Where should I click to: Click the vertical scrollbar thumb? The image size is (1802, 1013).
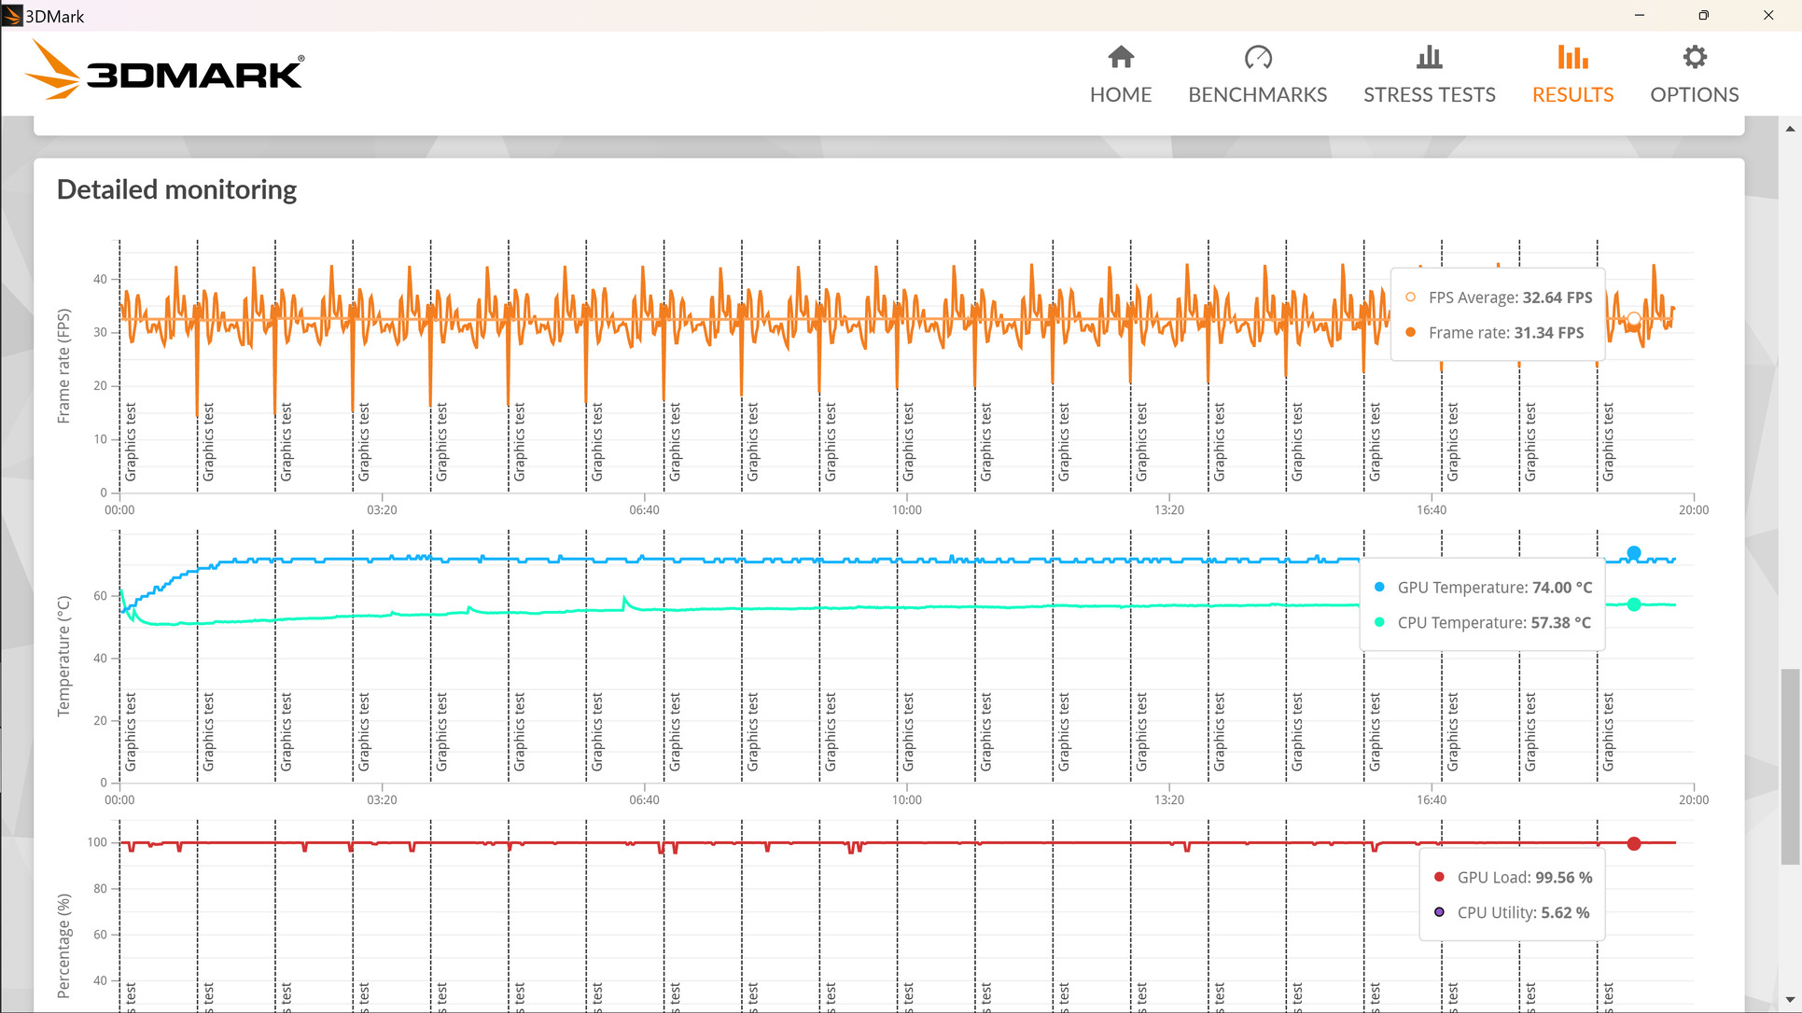(x=1790, y=765)
